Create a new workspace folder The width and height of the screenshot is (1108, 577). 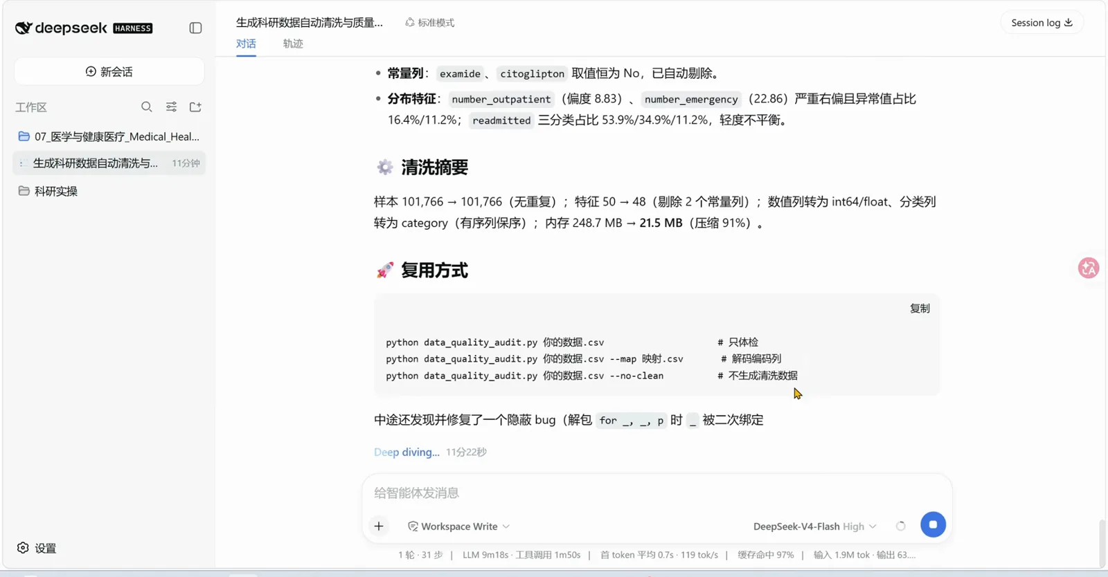coord(195,107)
